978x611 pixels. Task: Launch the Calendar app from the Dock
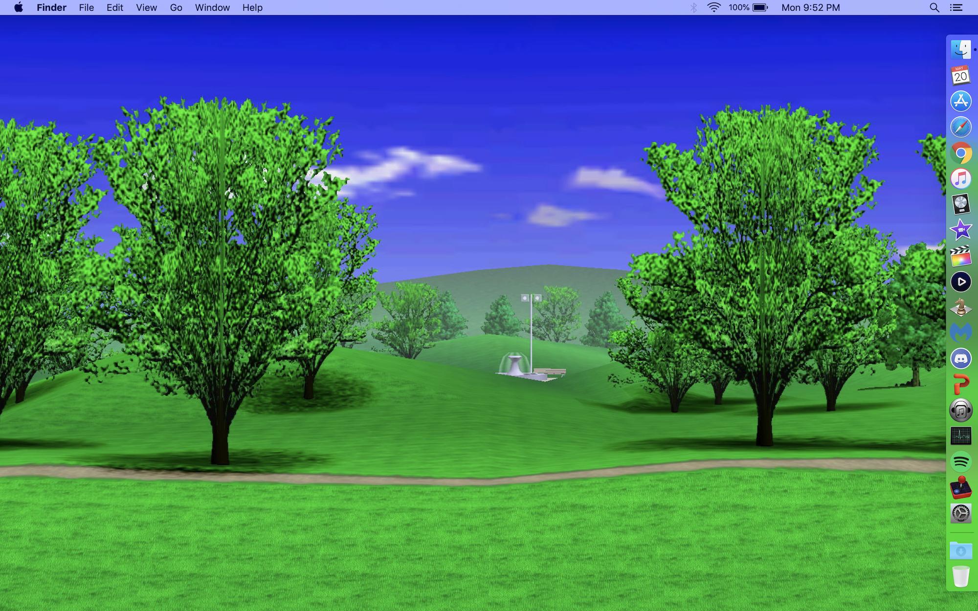pyautogui.click(x=960, y=76)
